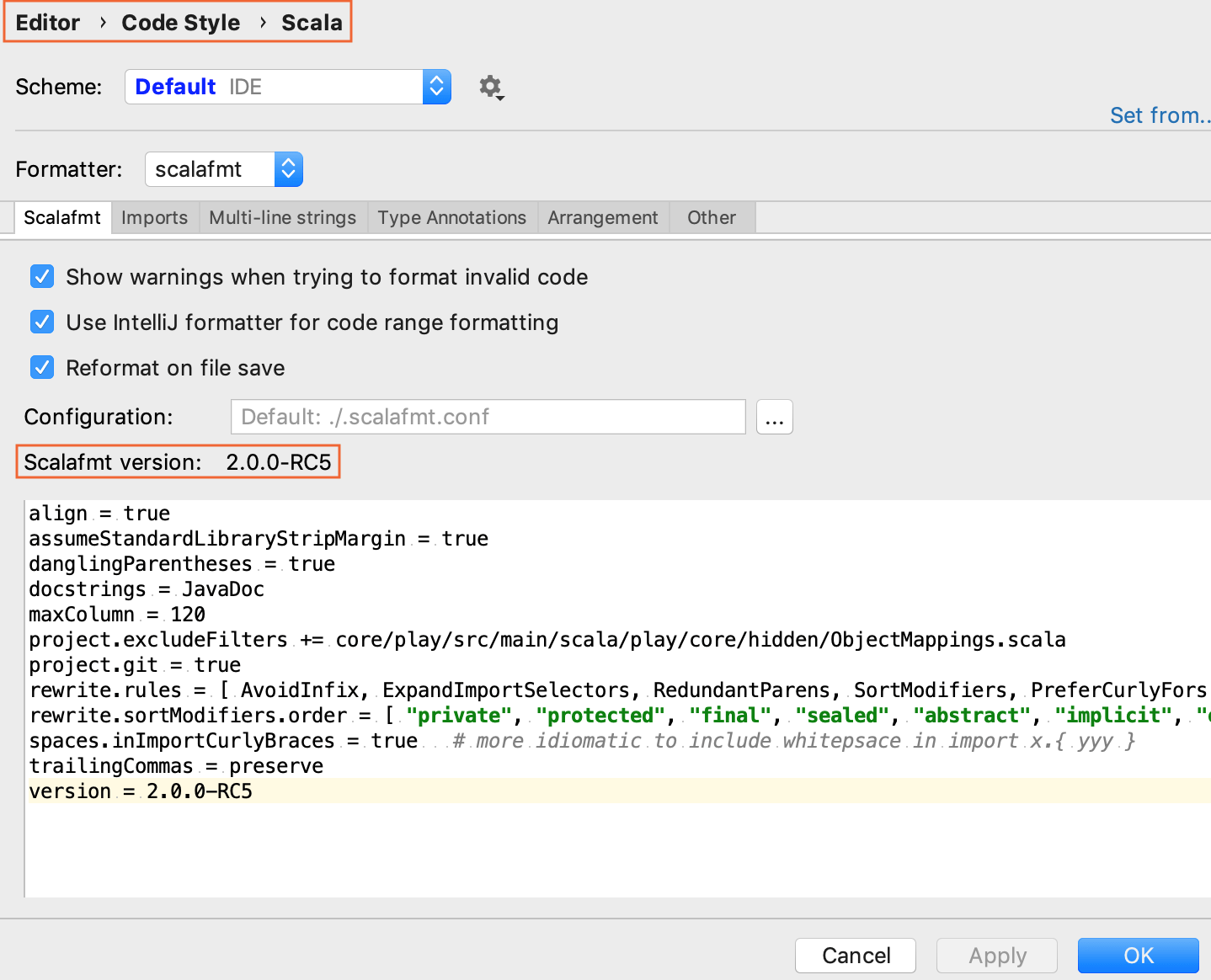Open the Arrangement tab

click(603, 217)
